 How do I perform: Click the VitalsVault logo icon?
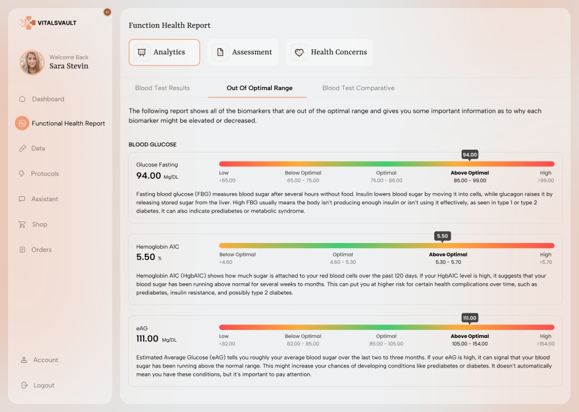27,23
